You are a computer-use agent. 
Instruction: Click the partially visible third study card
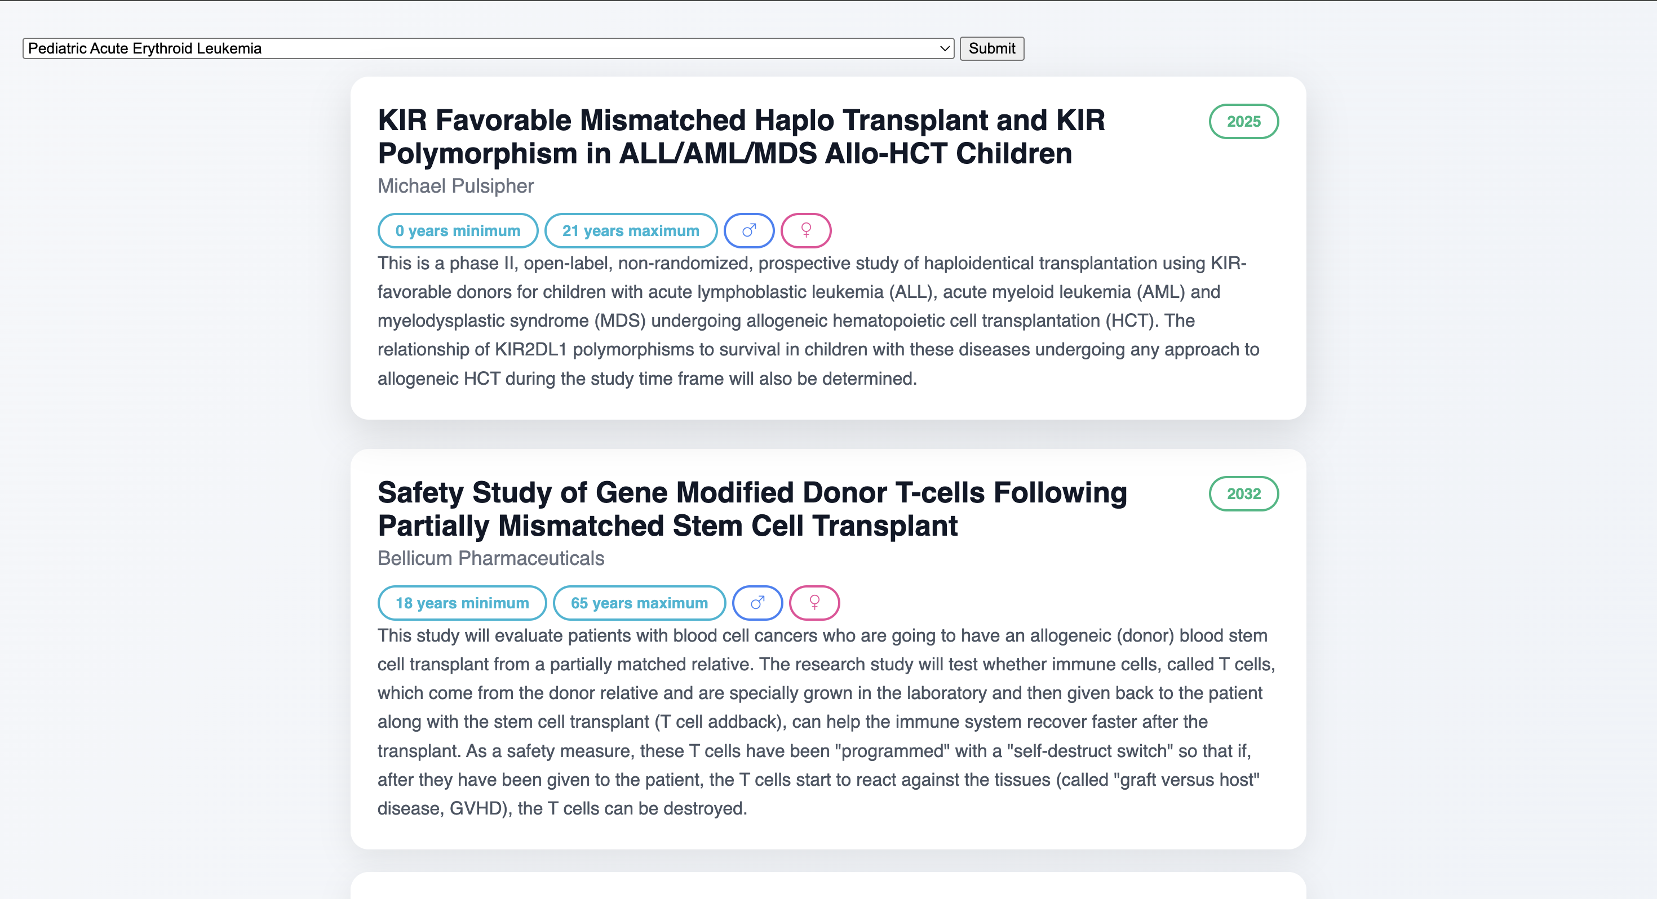(x=828, y=885)
